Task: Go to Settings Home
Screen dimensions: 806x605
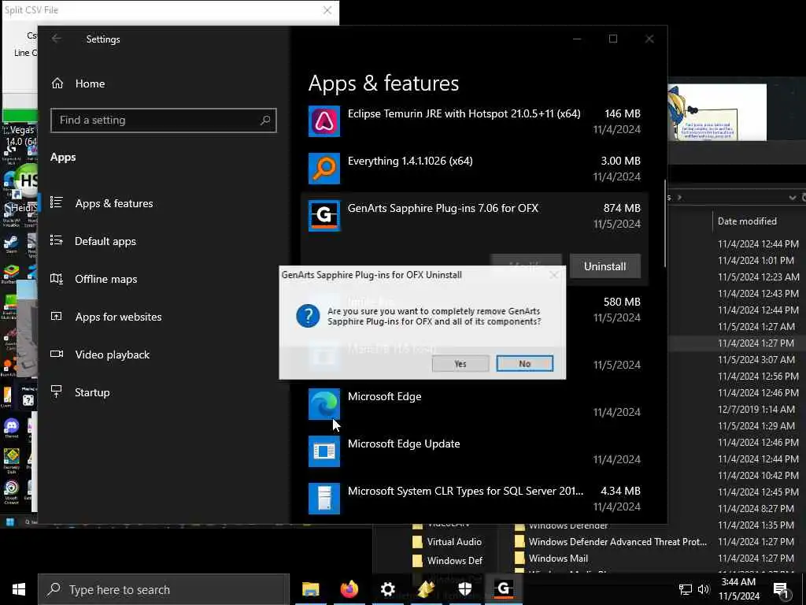Action: [x=90, y=84]
